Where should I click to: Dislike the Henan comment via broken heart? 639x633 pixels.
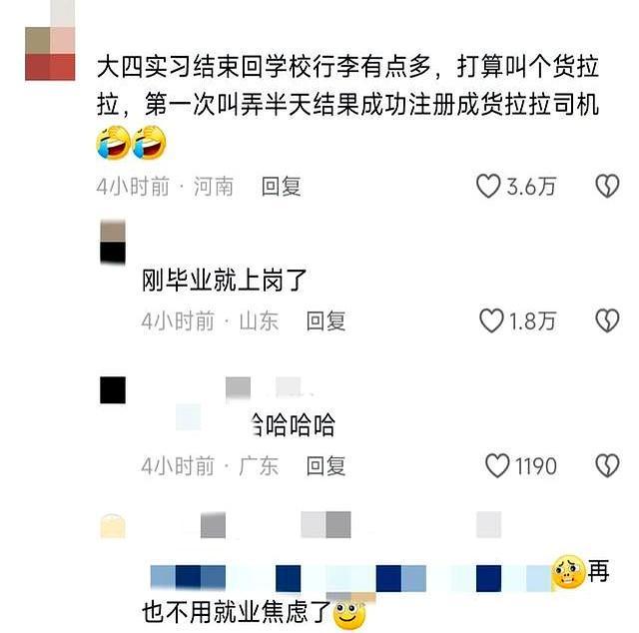[607, 186]
